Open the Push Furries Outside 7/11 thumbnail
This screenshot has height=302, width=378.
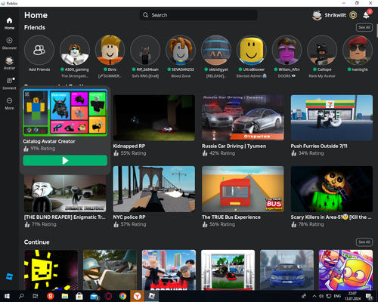coord(332,118)
